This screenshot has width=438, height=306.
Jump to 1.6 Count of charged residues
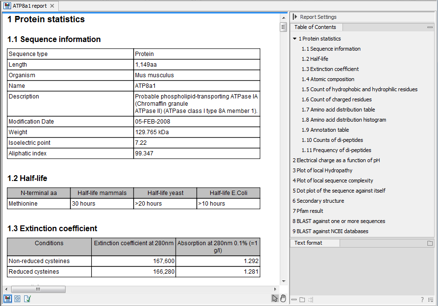pos(337,99)
